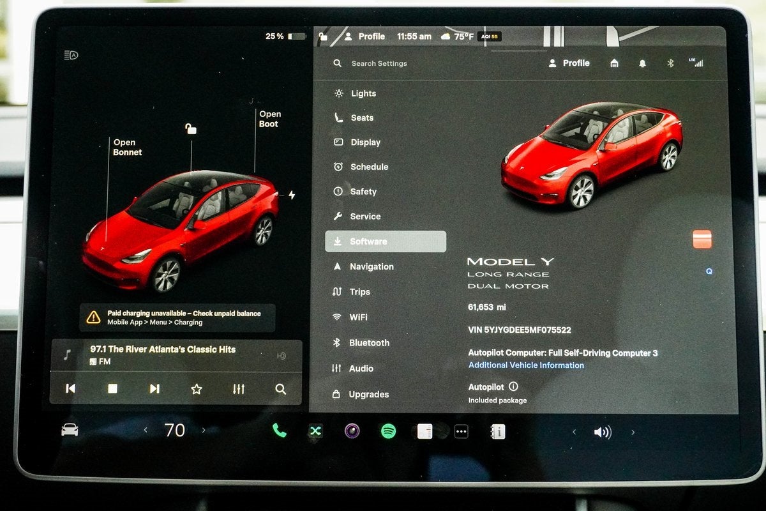766x511 pixels.
Task: Open the app launcher with three dots
Action: 461,430
